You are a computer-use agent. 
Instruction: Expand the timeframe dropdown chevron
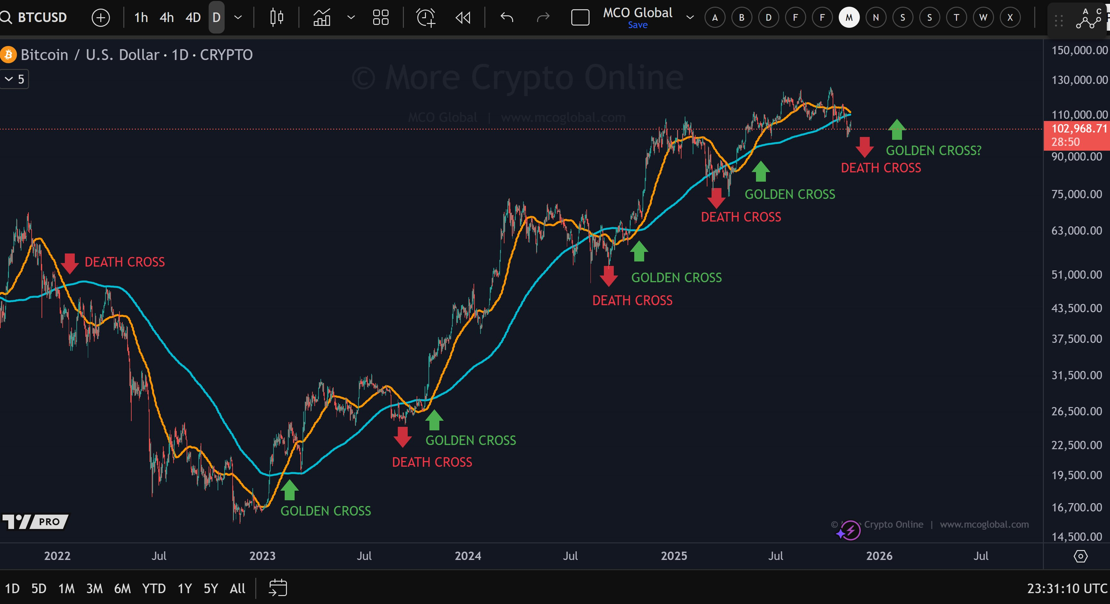[x=237, y=17]
